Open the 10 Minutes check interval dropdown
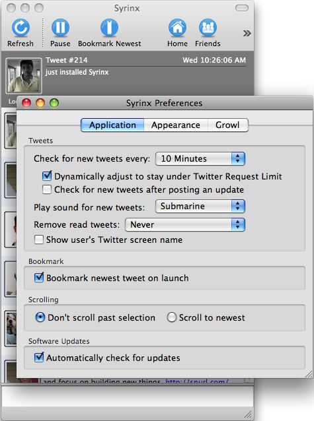Viewport: 314px width, 421px height. point(200,158)
